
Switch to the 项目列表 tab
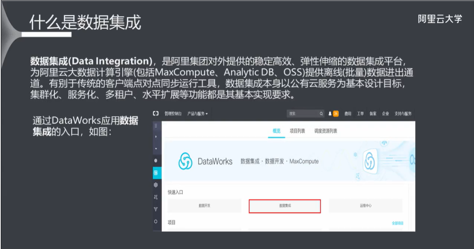297,131
